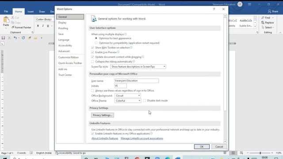Click the Redo icon in quick access toolbar
This screenshot has width=283, height=159.
tap(23, 38)
